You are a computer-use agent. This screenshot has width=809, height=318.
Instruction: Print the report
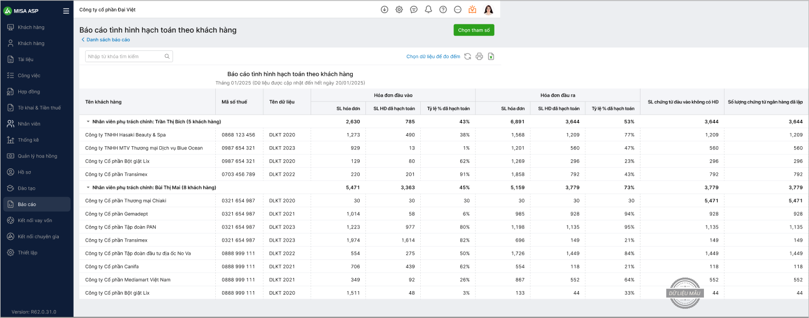pos(480,57)
